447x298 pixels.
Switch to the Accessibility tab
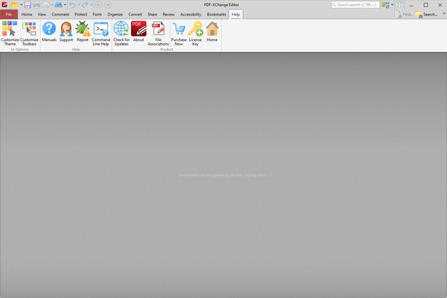[x=191, y=14]
